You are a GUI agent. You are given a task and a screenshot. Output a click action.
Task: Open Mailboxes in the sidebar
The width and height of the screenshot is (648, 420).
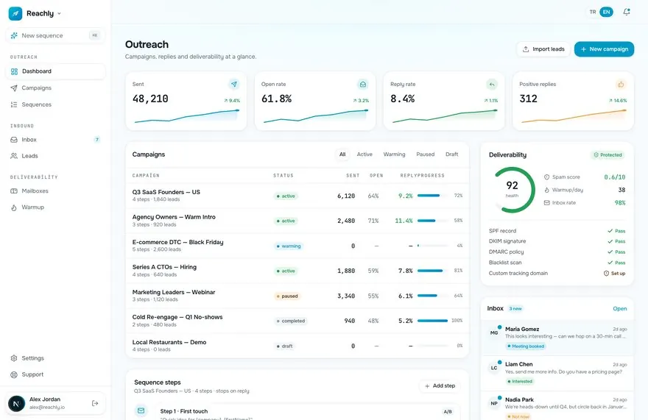point(55,191)
